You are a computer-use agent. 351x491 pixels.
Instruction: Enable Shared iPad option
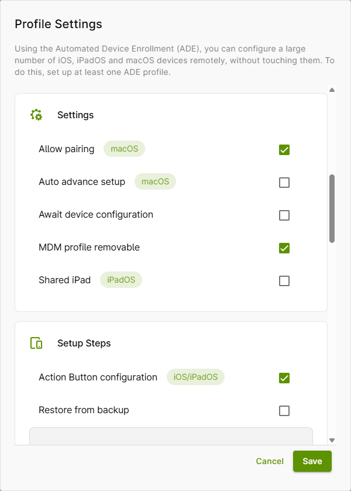284,281
